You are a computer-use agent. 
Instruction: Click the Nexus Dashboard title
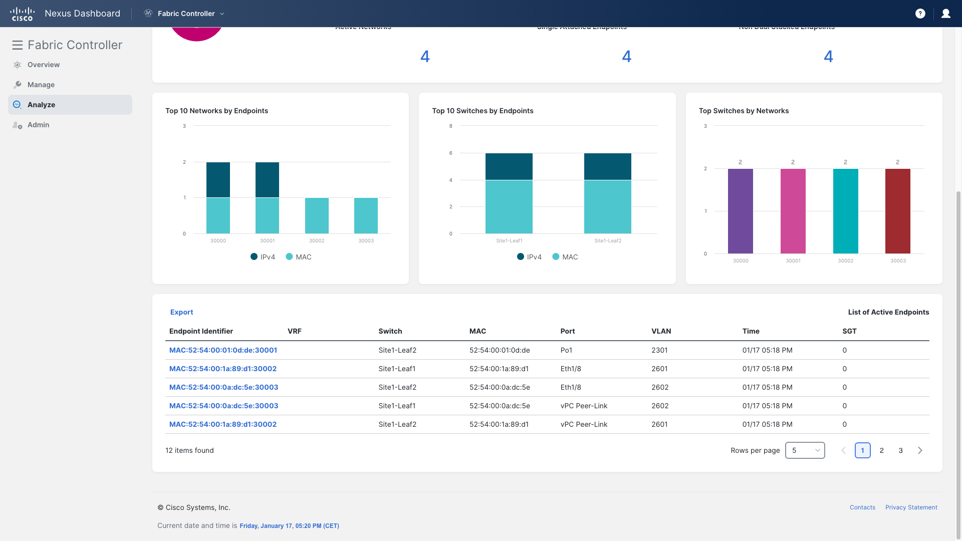[x=82, y=14]
